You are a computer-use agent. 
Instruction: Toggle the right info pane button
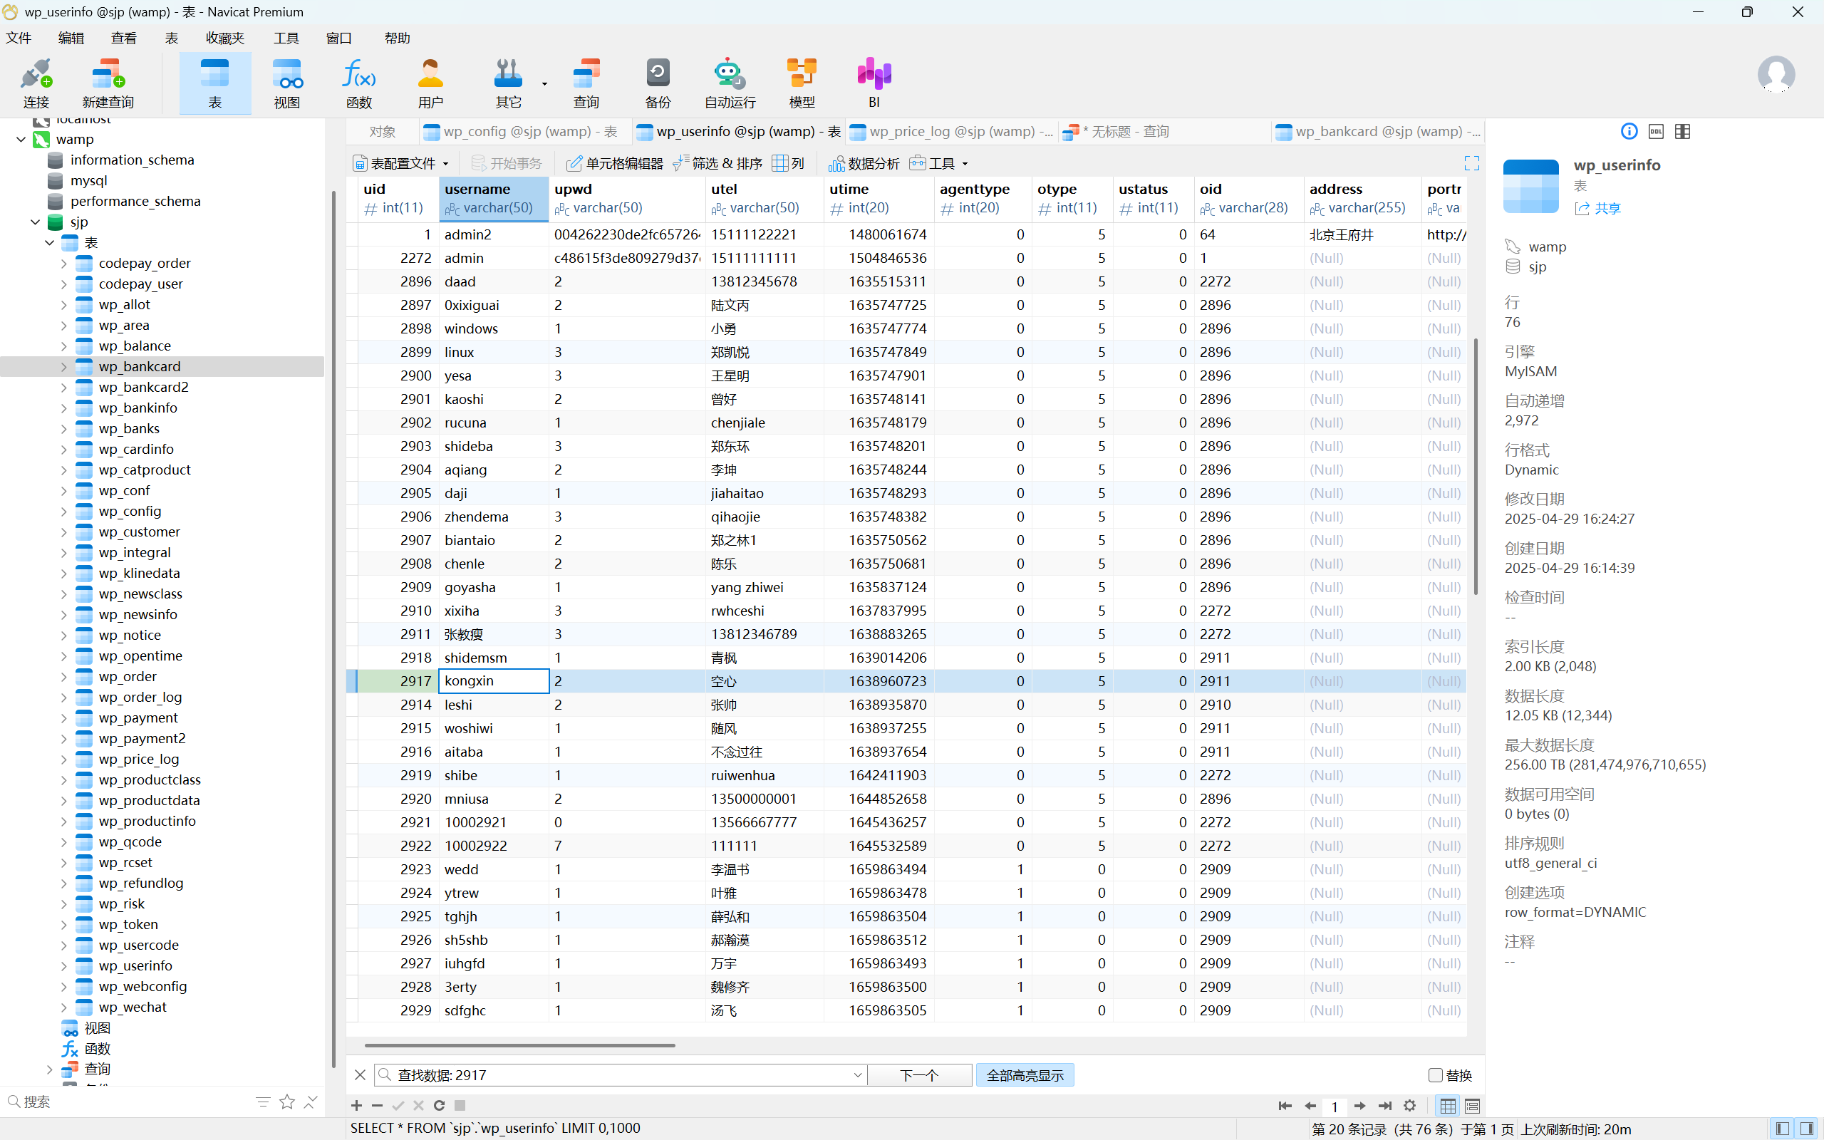point(1807,1129)
